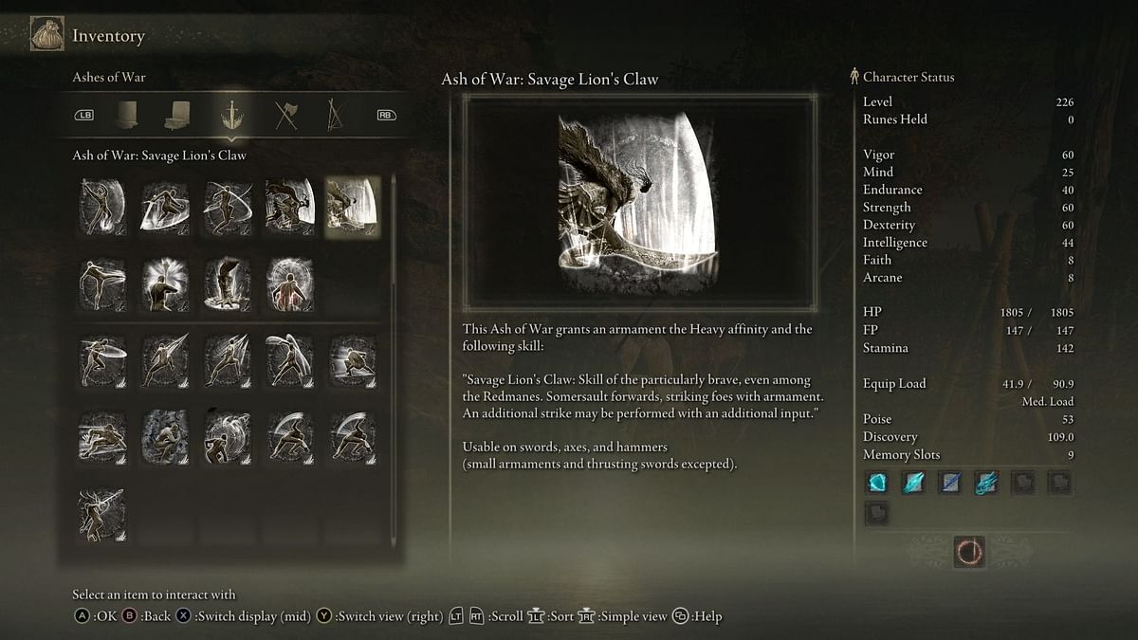Click the X Switch display (mid) prompt
Viewport: 1138px width, 640px height.
pos(244,616)
